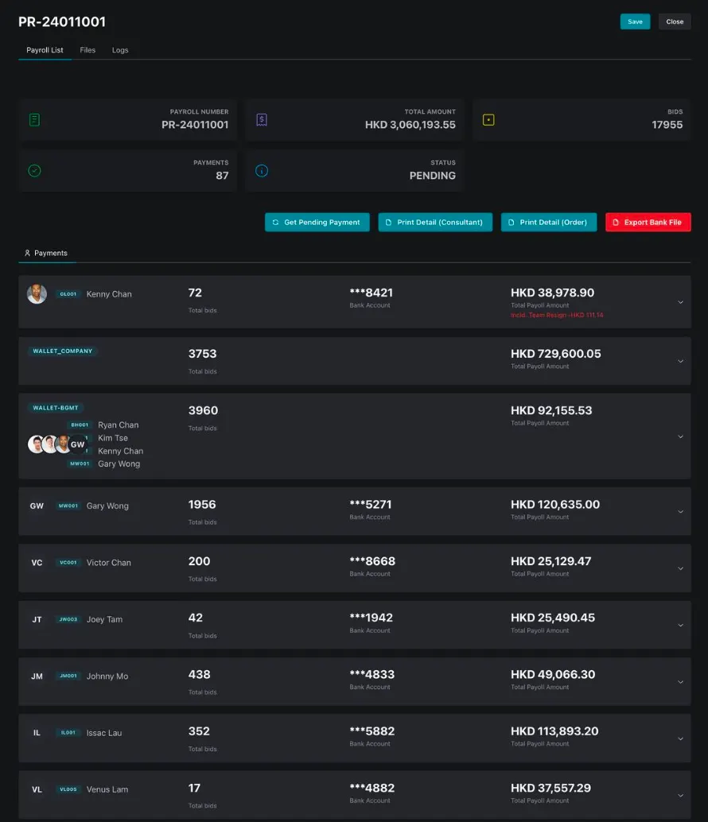Expand the WALLET-BGMT payment row
The width and height of the screenshot is (708, 822).
[x=680, y=436]
